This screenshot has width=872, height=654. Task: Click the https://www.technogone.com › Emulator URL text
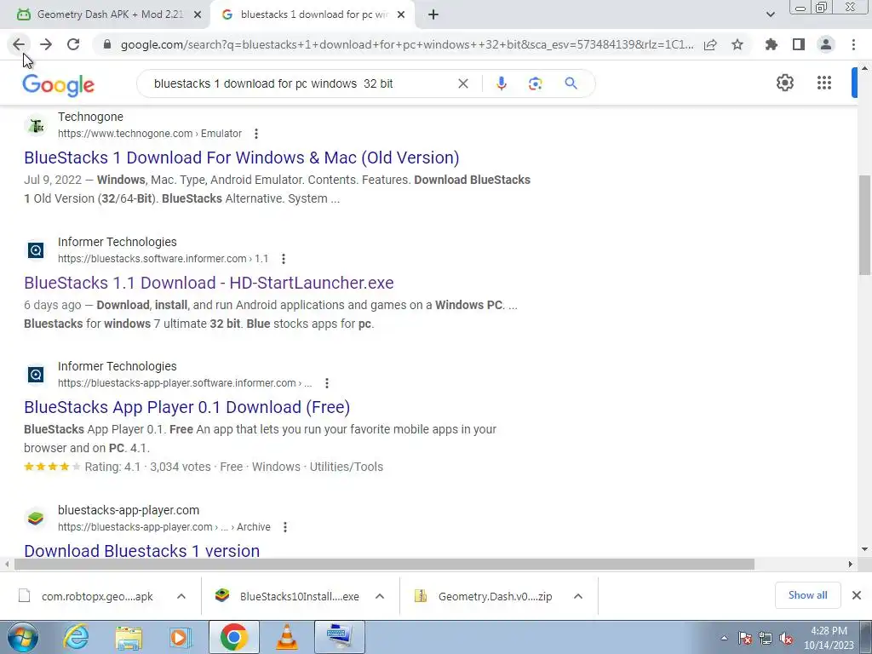point(150,134)
